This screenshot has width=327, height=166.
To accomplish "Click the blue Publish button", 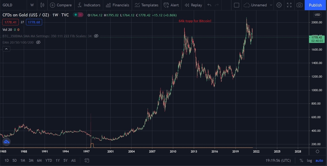I will click(x=315, y=5).
